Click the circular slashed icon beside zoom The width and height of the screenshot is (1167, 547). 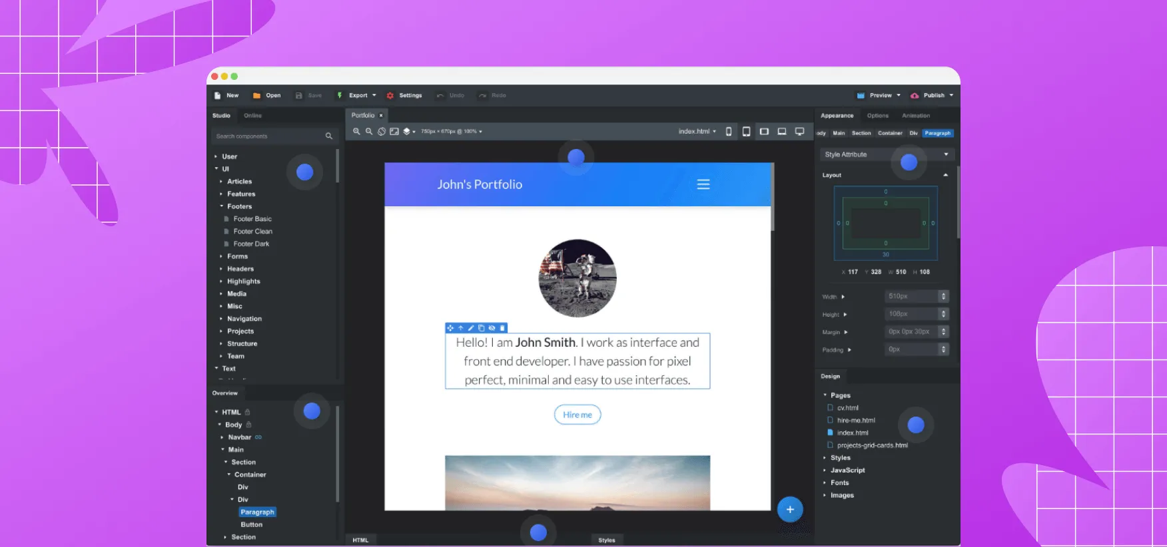pyautogui.click(x=382, y=132)
